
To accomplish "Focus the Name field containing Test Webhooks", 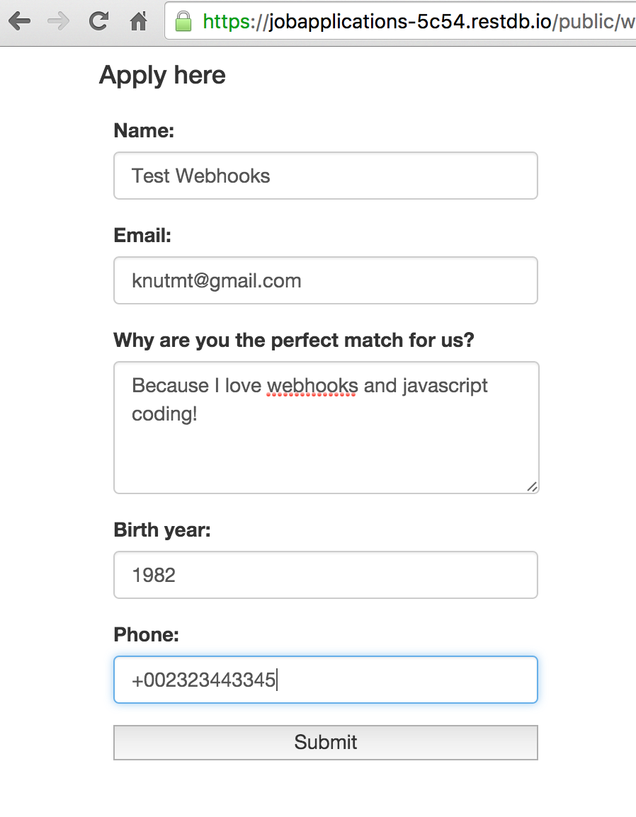I will pyautogui.click(x=326, y=176).
